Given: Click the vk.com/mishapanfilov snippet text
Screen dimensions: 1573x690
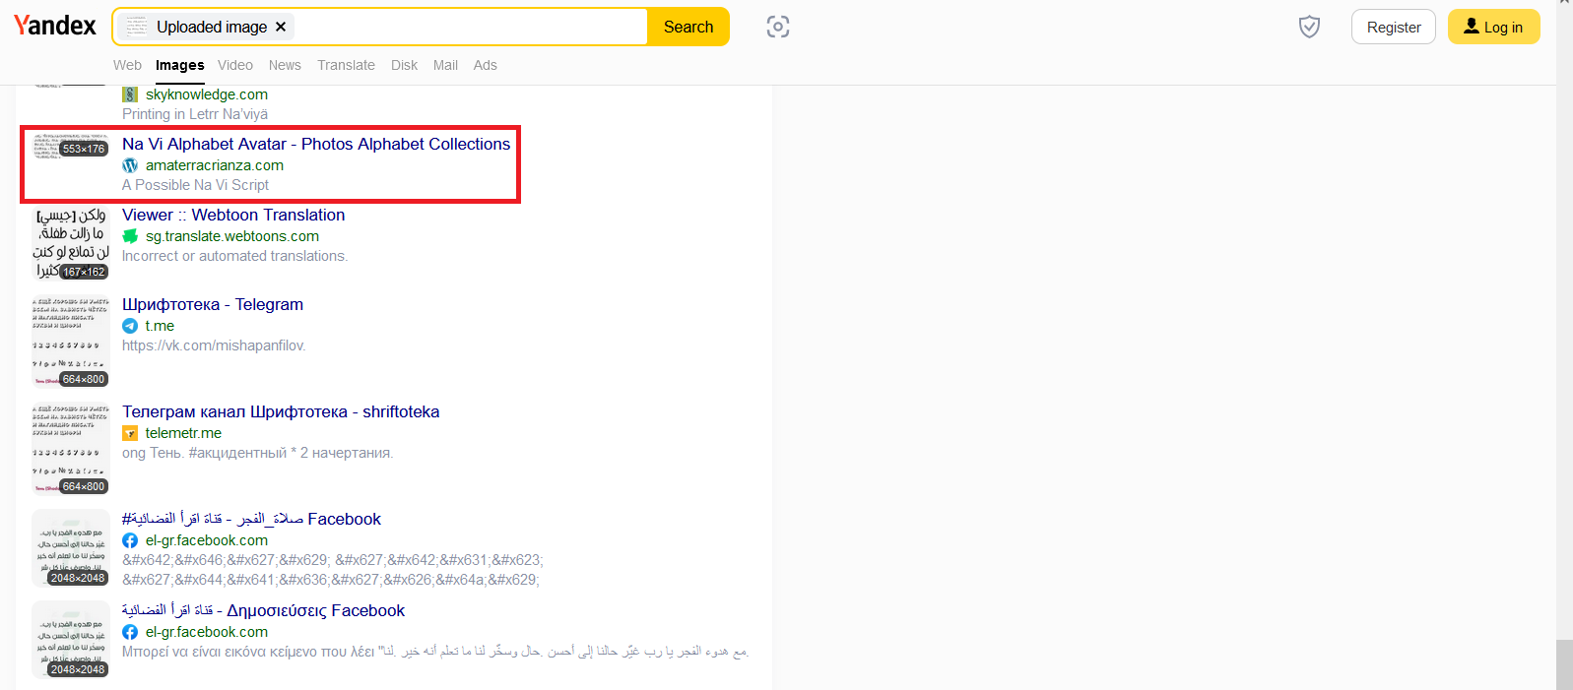Looking at the screenshot, I should click(x=214, y=345).
